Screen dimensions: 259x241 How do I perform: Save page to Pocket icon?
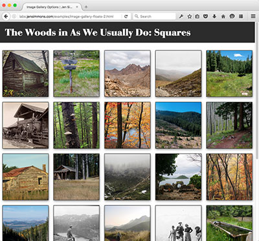tap(206, 16)
